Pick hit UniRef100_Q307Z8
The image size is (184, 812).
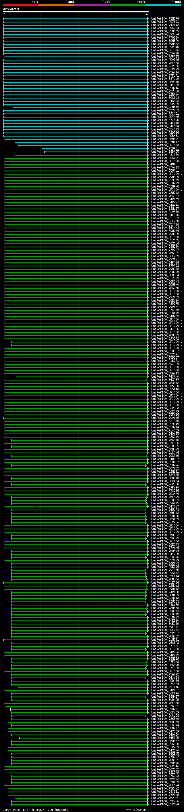[x=165, y=53]
